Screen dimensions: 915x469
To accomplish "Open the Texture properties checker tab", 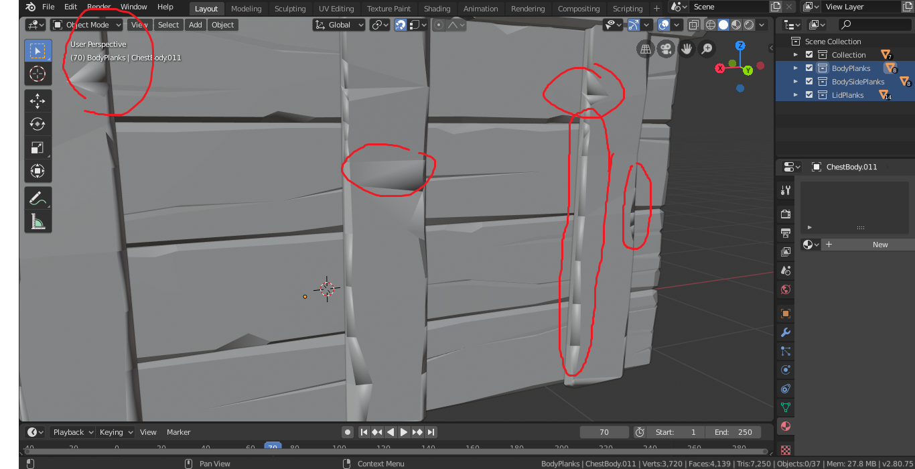I will pos(786,450).
